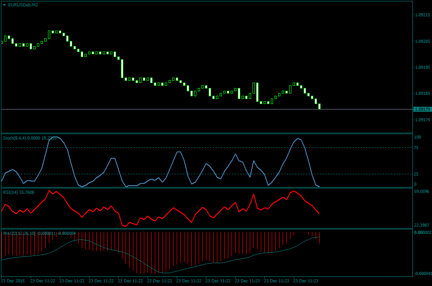Viewport: 432px width, 286px height.
Task: Click the RSI scale value 22.3987
Action: pos(422,225)
